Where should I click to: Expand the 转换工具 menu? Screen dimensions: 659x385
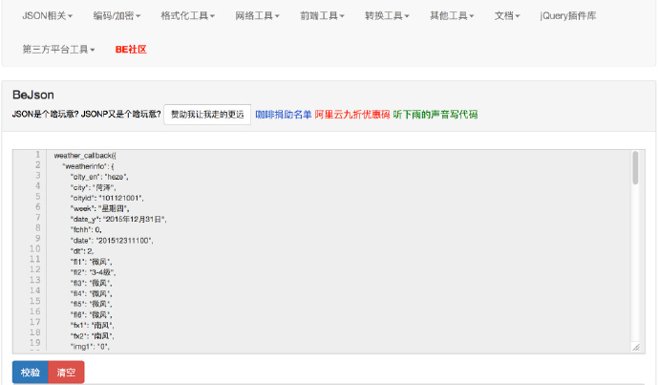click(x=387, y=16)
